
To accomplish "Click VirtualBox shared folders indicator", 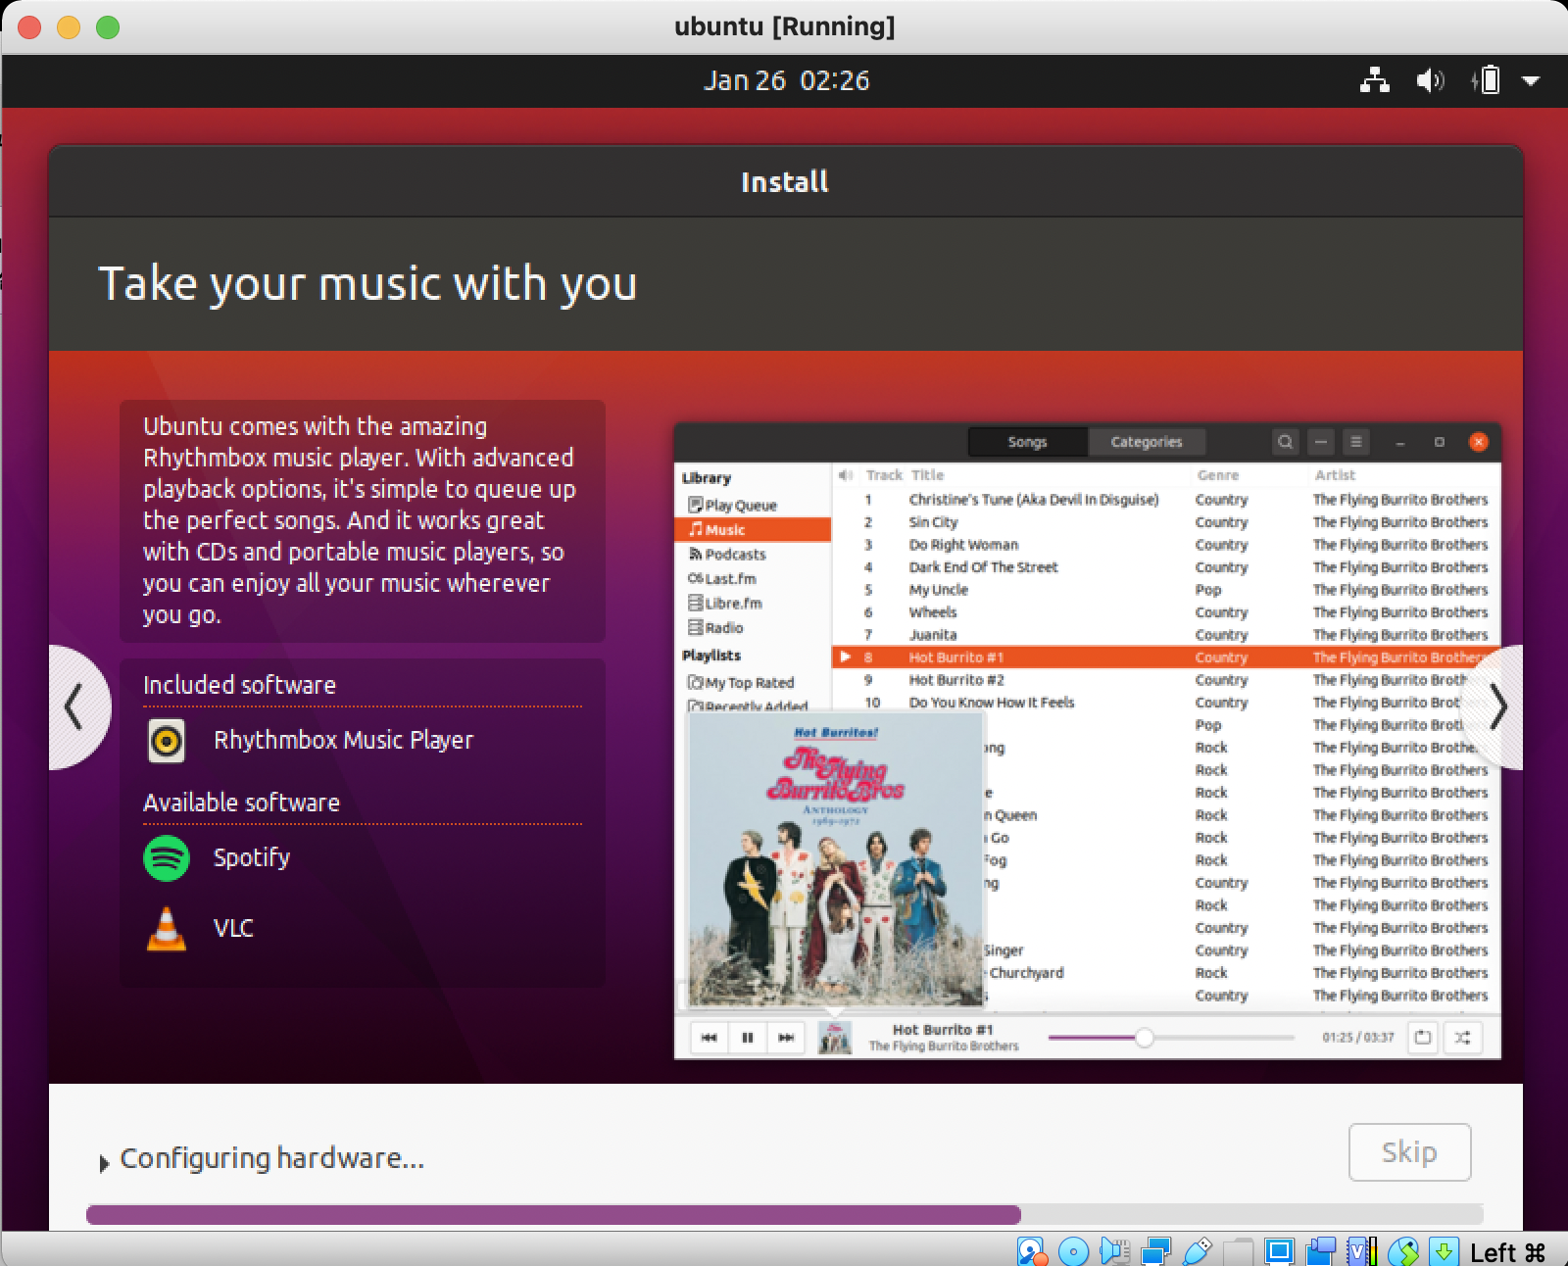I will click(x=1238, y=1251).
